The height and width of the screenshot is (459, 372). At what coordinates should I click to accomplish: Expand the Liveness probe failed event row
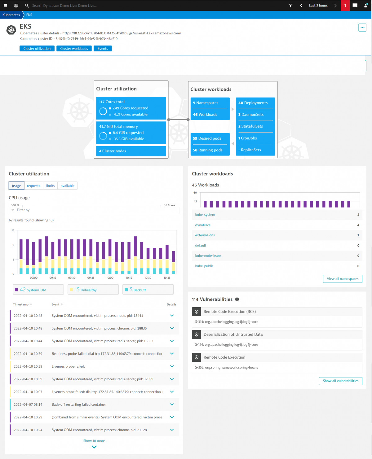click(x=172, y=366)
